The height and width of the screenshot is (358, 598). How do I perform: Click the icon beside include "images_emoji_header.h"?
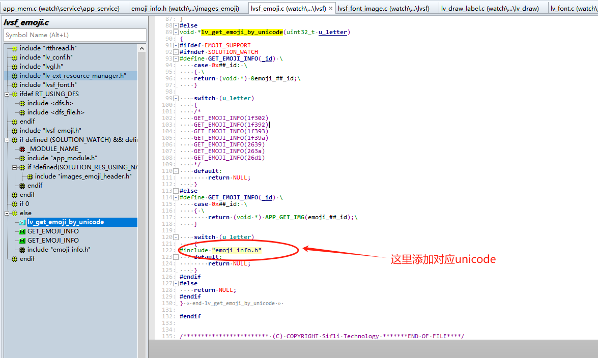(30, 176)
